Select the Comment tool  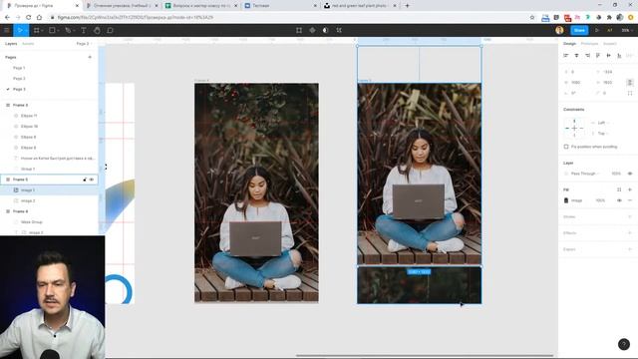tap(110, 30)
